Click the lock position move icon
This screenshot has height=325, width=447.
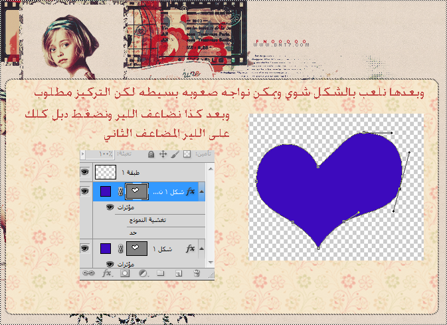click(163, 154)
